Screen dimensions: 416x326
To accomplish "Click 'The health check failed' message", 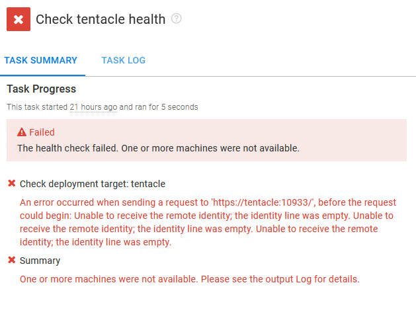I will point(158,148).
